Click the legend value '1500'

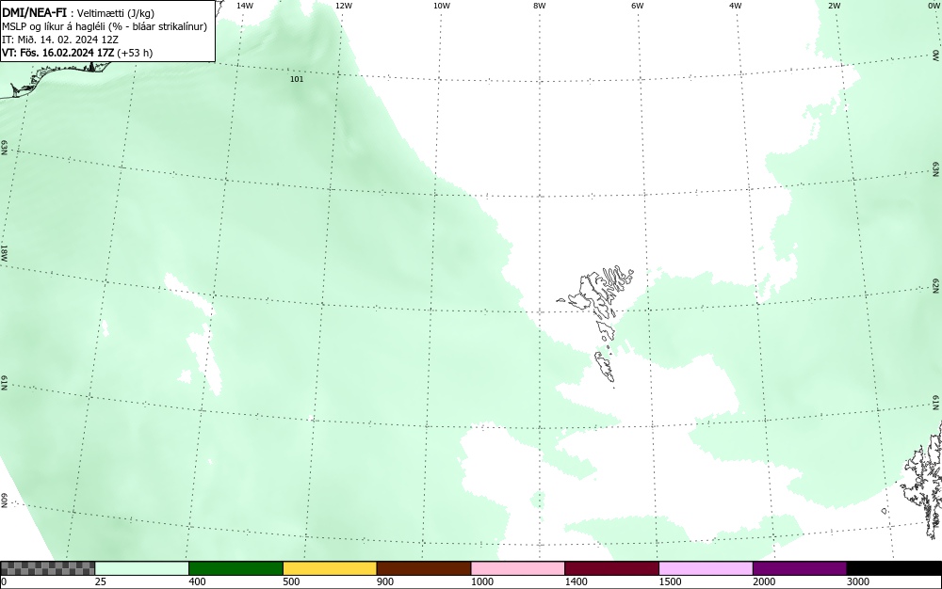(670, 581)
